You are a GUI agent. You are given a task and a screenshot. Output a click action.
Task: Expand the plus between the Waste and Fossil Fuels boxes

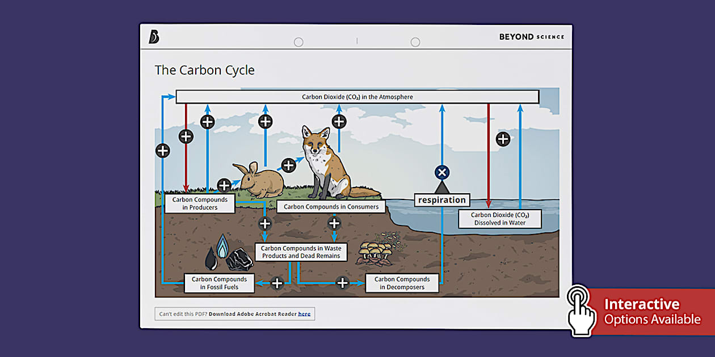coord(276,283)
